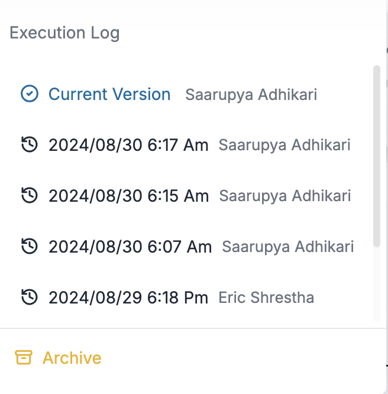Restore the 2024/08/30 6:07 Am version
Viewport: 388px width, 394px height.
(130, 247)
